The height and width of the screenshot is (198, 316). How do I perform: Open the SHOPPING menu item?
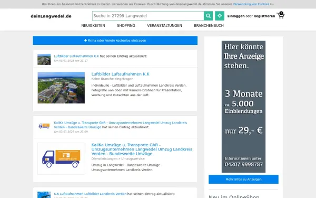126,26
